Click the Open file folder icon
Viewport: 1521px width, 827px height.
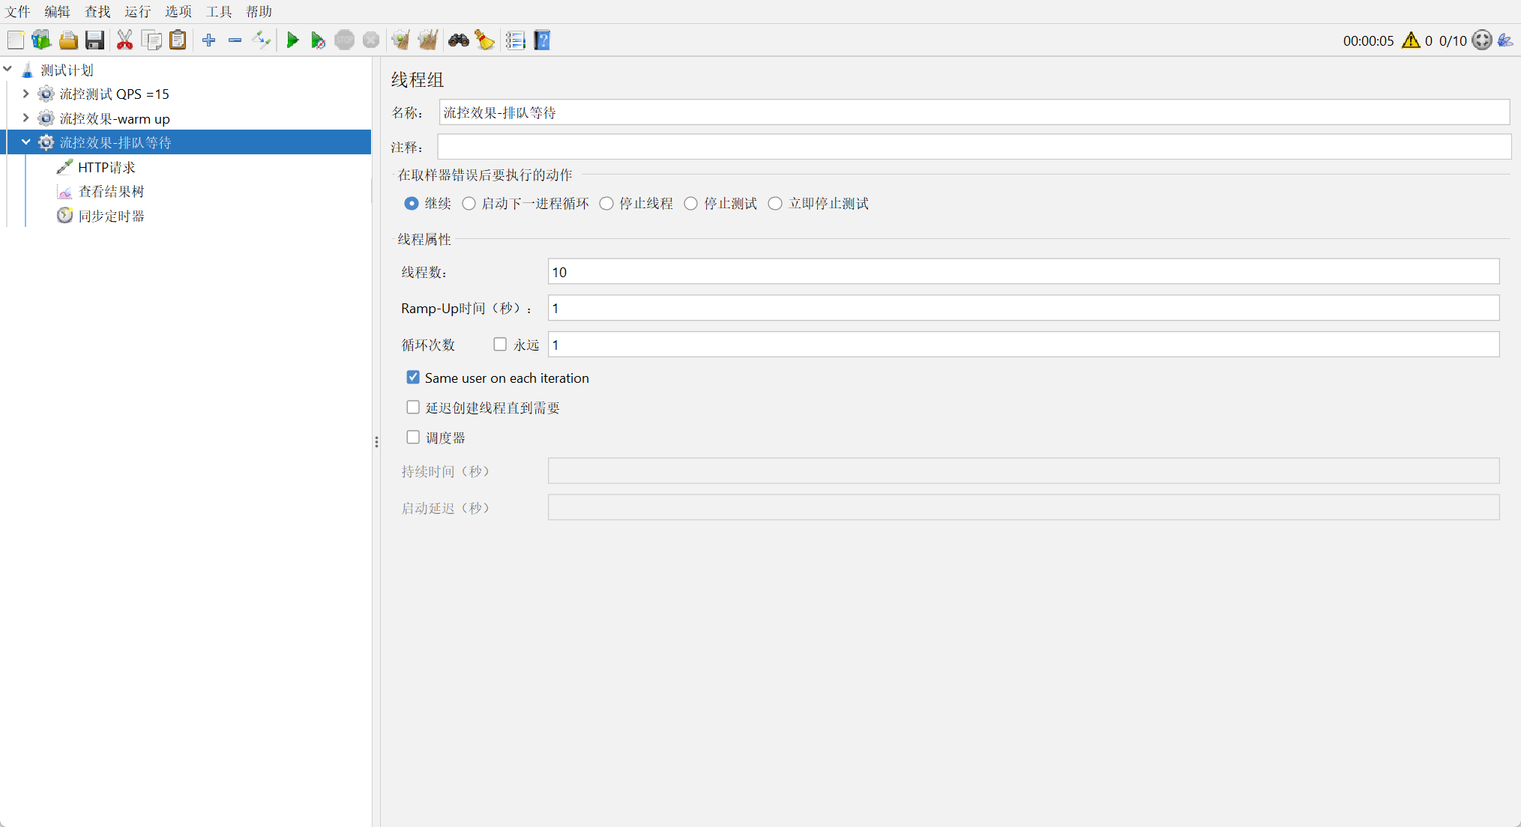[x=68, y=40]
